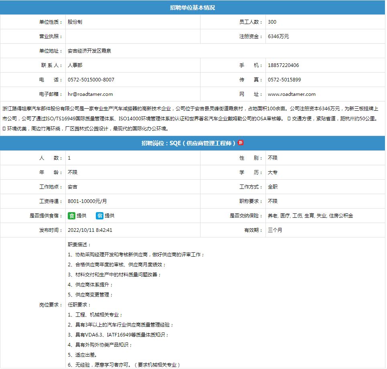
Task: Click the requirement mentioning VDA6.3、IATF16949
Action: 118,335
